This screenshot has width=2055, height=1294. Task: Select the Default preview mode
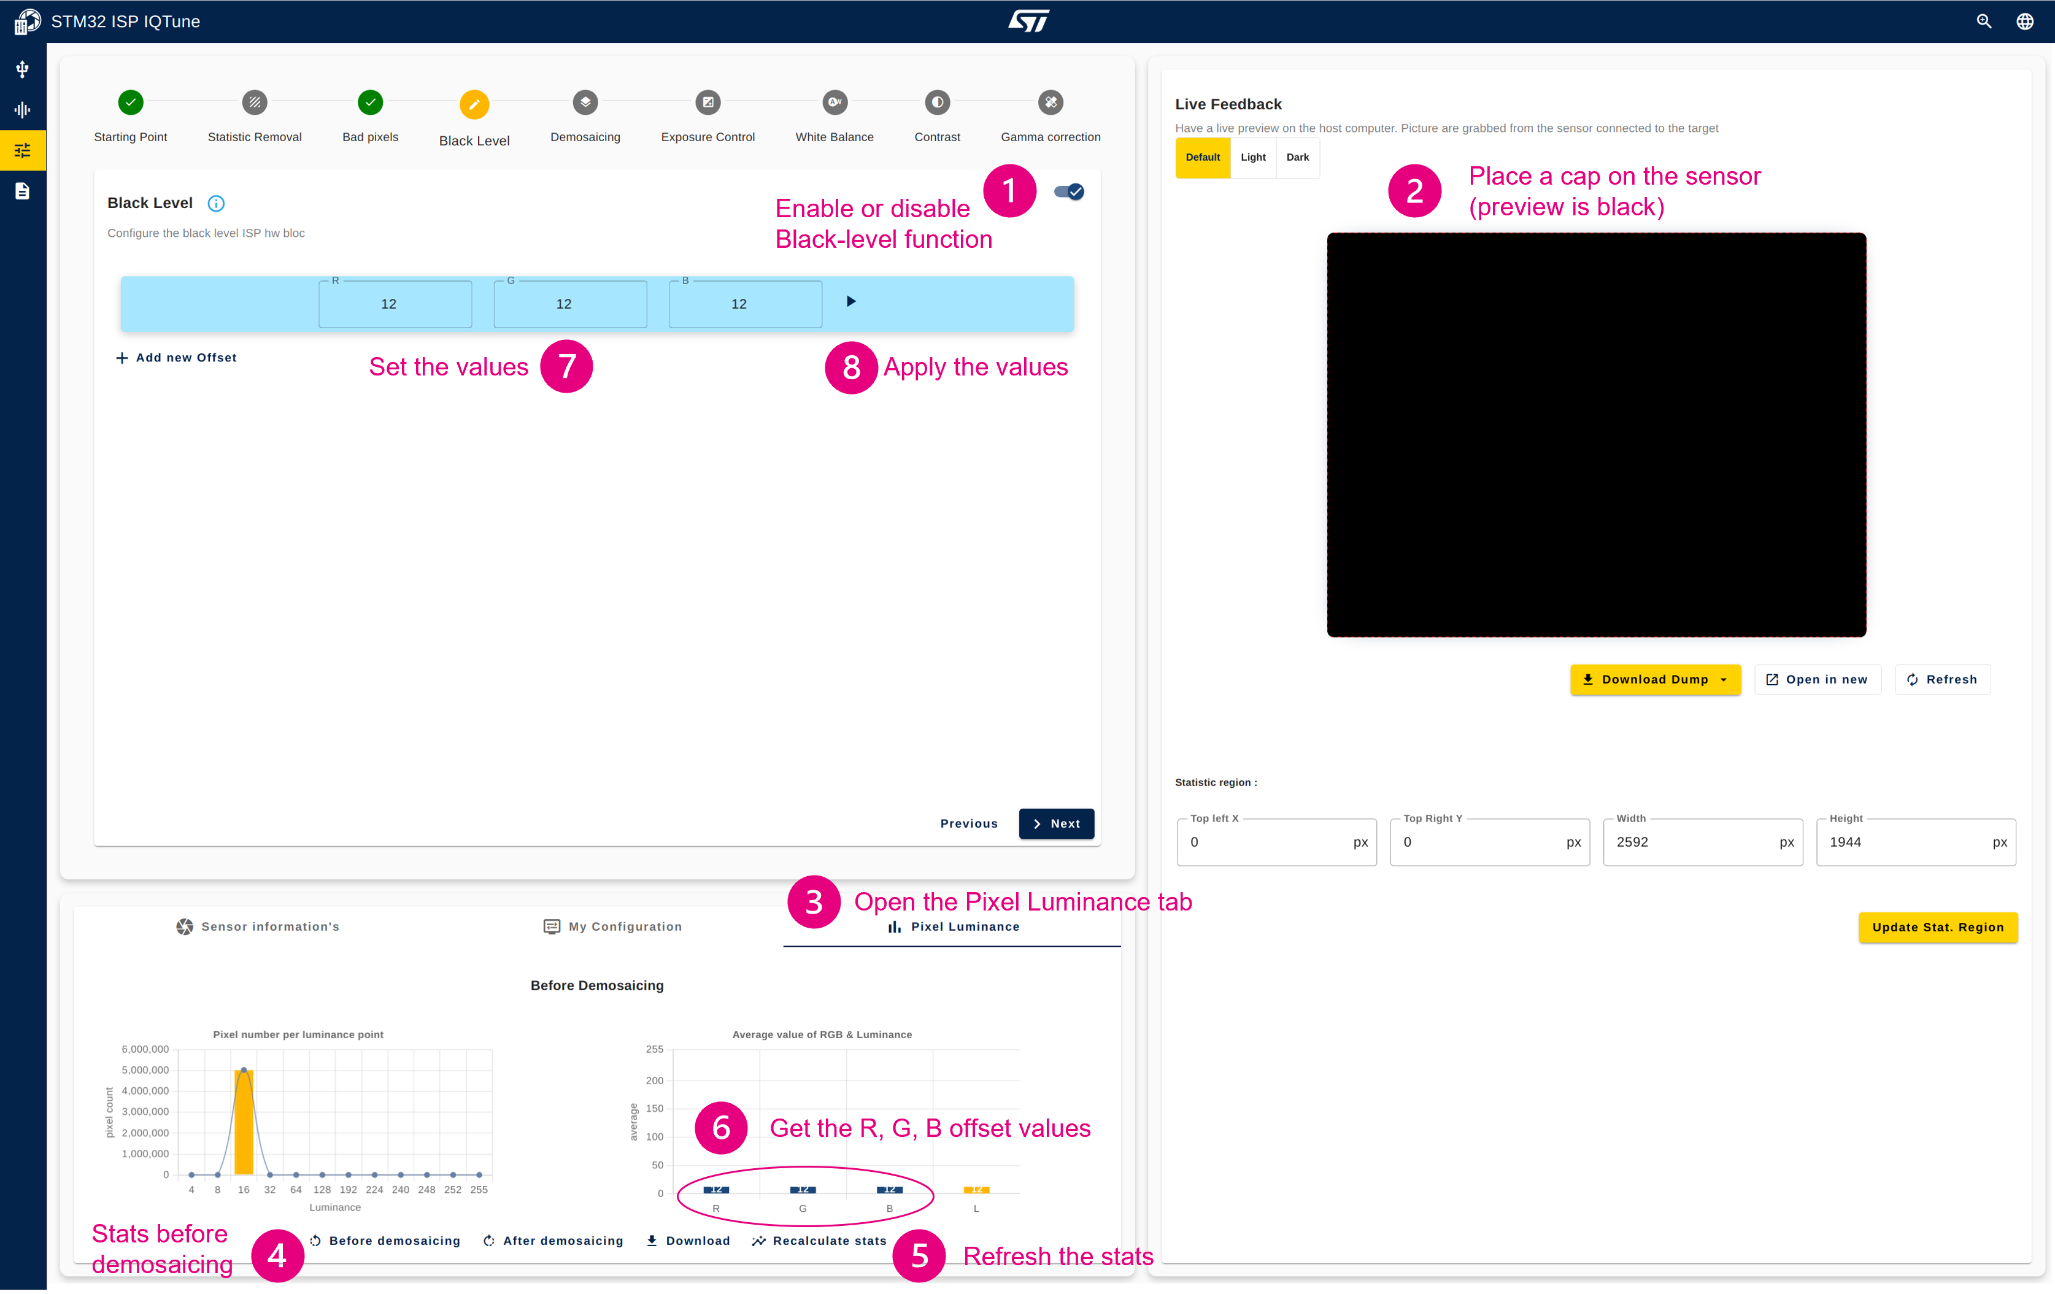(x=1203, y=157)
